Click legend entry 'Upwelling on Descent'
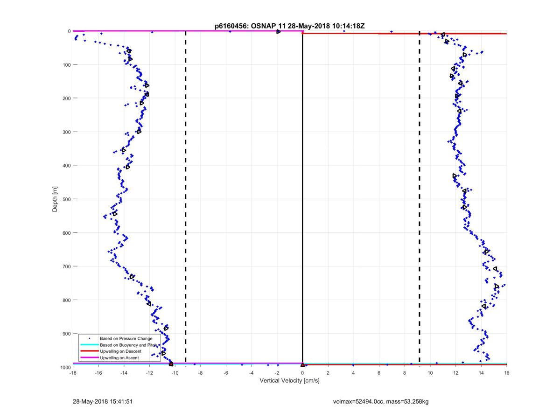The width and height of the screenshot is (560, 413). [x=121, y=351]
